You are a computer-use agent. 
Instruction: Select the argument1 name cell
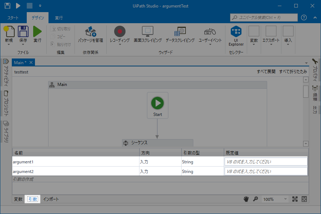pos(76,162)
